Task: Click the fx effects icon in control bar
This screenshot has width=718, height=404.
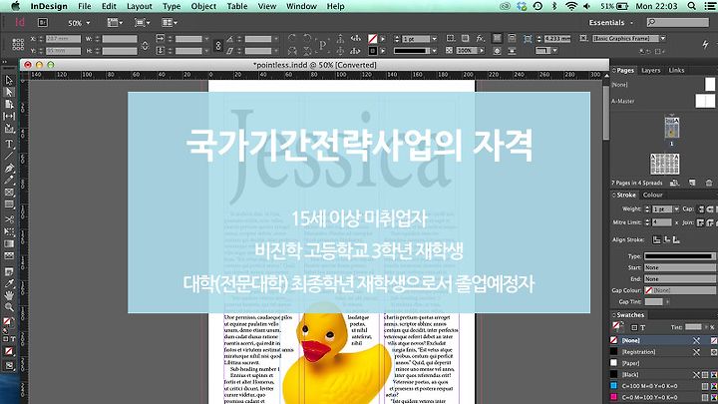Action: [480, 39]
